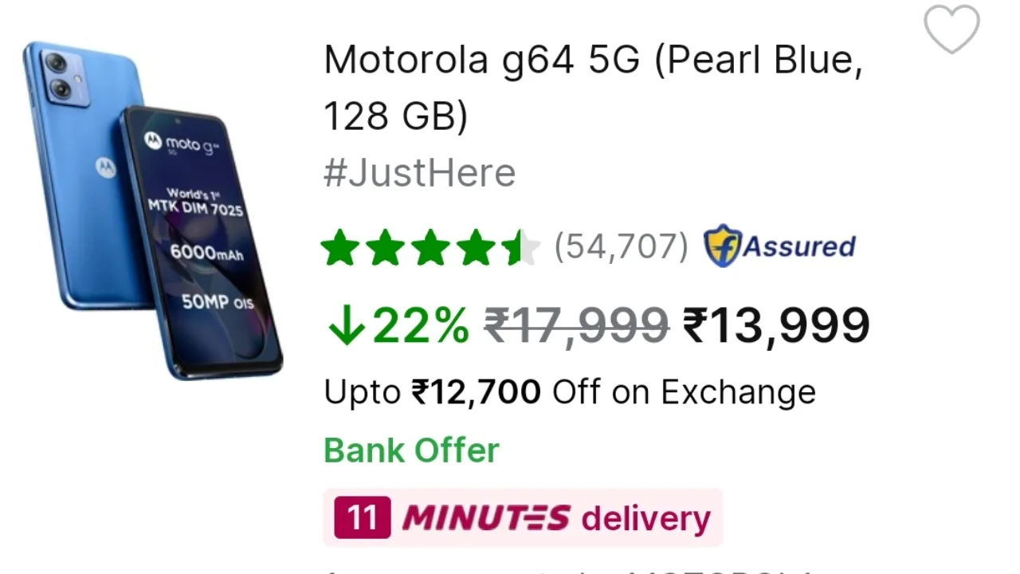1020x574 pixels.
Task: Open the Motorola g64 product image
Action: pos(152,210)
